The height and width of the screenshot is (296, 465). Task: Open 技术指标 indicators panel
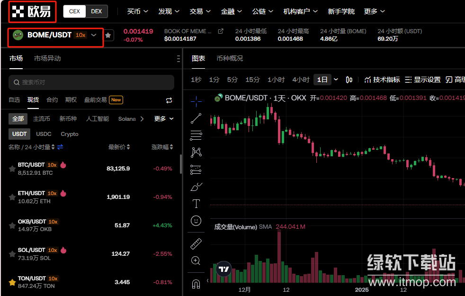pyautogui.click(x=382, y=80)
